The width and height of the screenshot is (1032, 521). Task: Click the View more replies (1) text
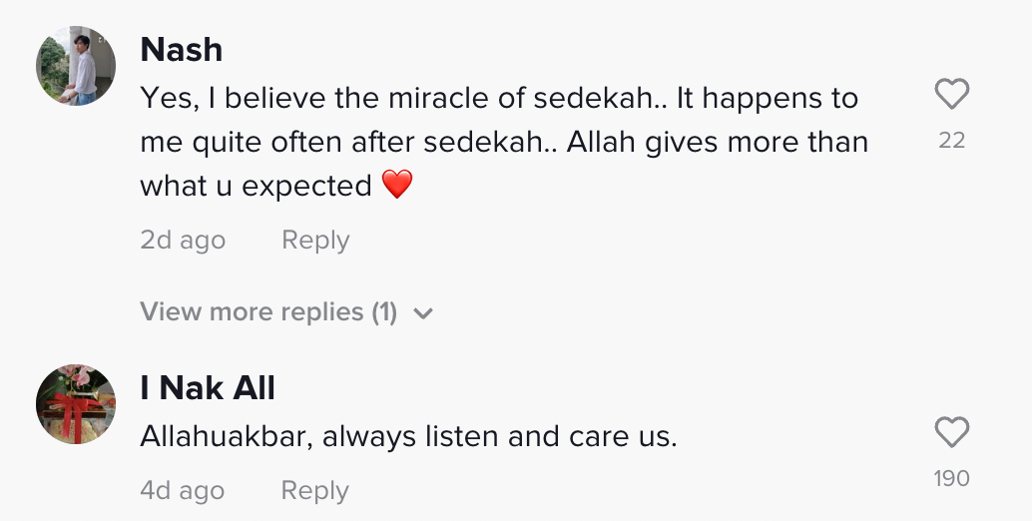(x=268, y=312)
